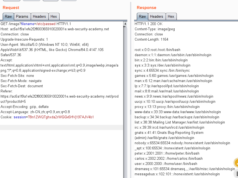Switch to the Request Raw tab
Viewport: 238px width, 178px height.
[8, 16]
